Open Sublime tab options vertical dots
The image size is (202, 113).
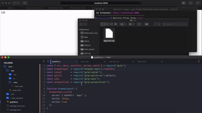coord(199,62)
